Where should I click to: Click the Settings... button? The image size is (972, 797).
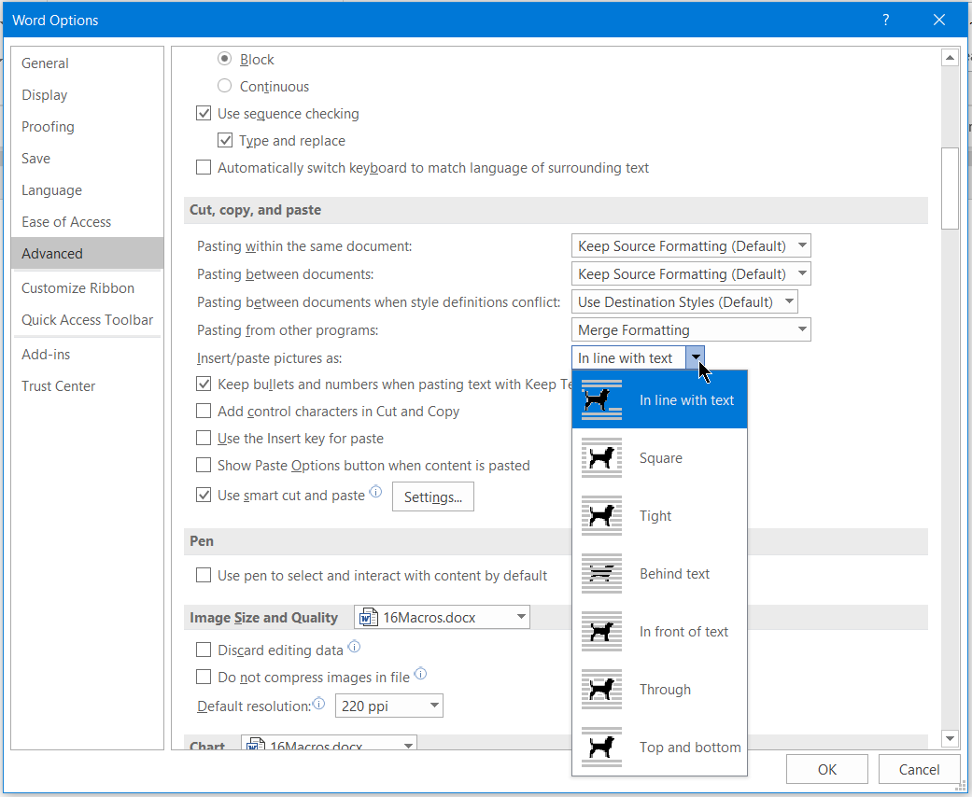coord(432,497)
